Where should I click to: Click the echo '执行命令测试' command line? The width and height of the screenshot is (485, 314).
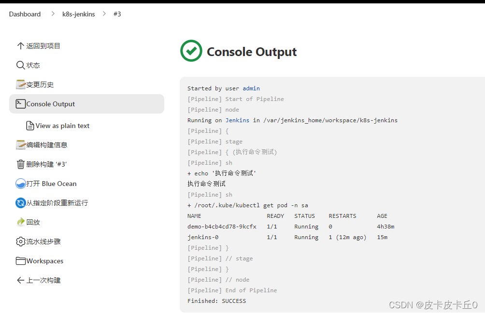coord(222,173)
